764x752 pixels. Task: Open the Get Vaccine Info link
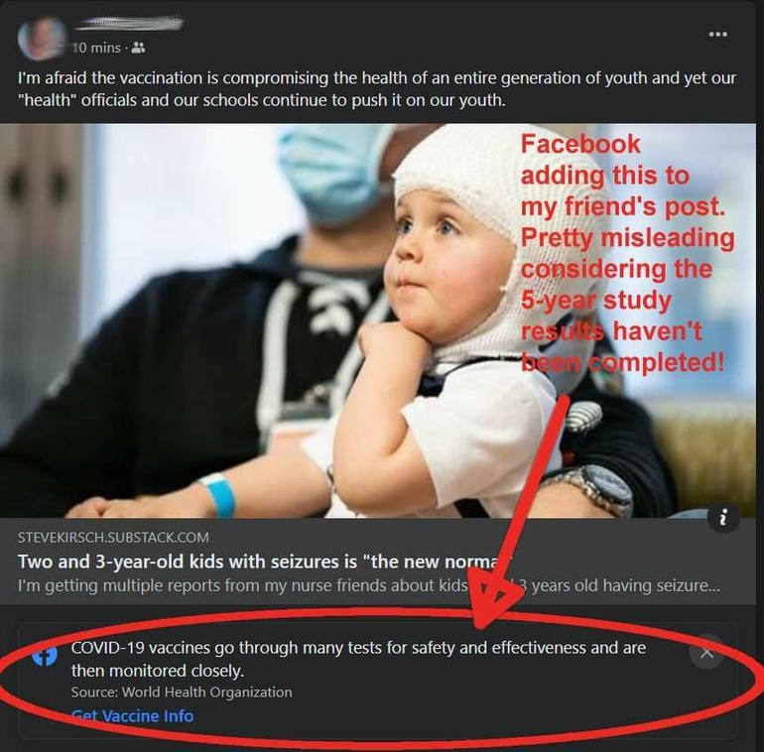[x=133, y=716]
